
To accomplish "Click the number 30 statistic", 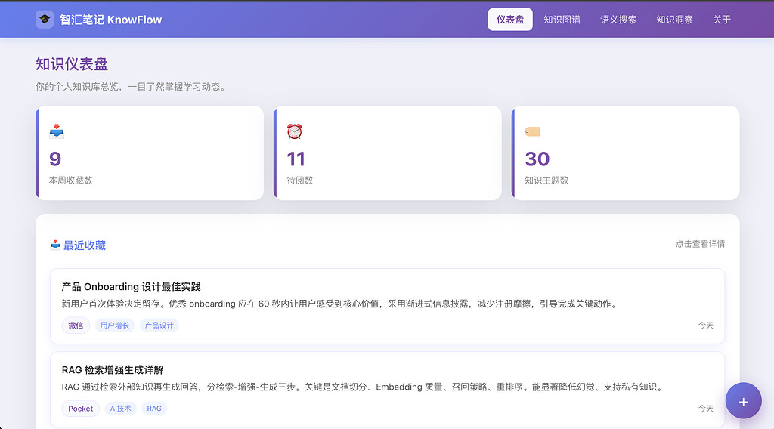I will coord(537,159).
